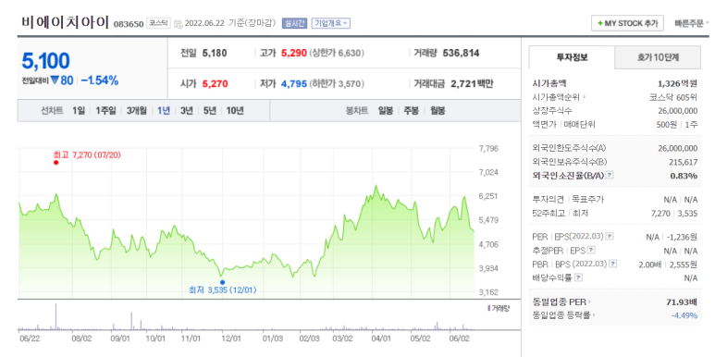Click the purple 거래량 legend marker
Viewport: 715px width, 357px height.
point(488,308)
